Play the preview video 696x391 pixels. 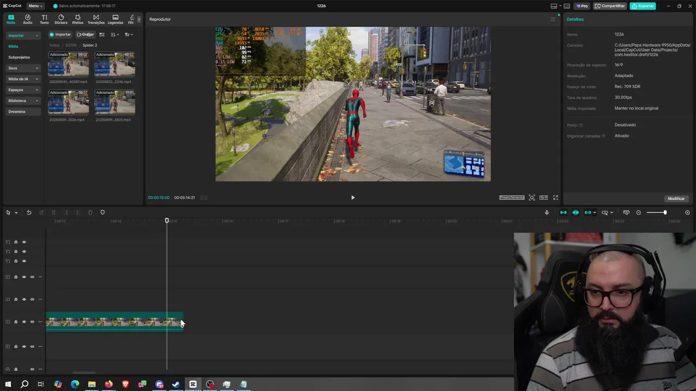[x=353, y=198]
